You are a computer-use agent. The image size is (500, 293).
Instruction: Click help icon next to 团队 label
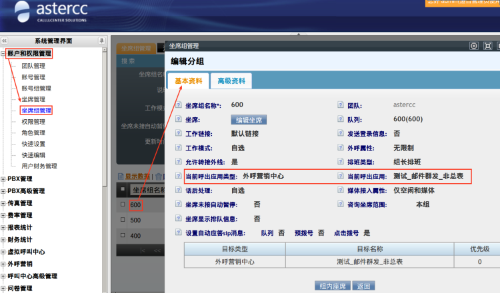(341, 105)
